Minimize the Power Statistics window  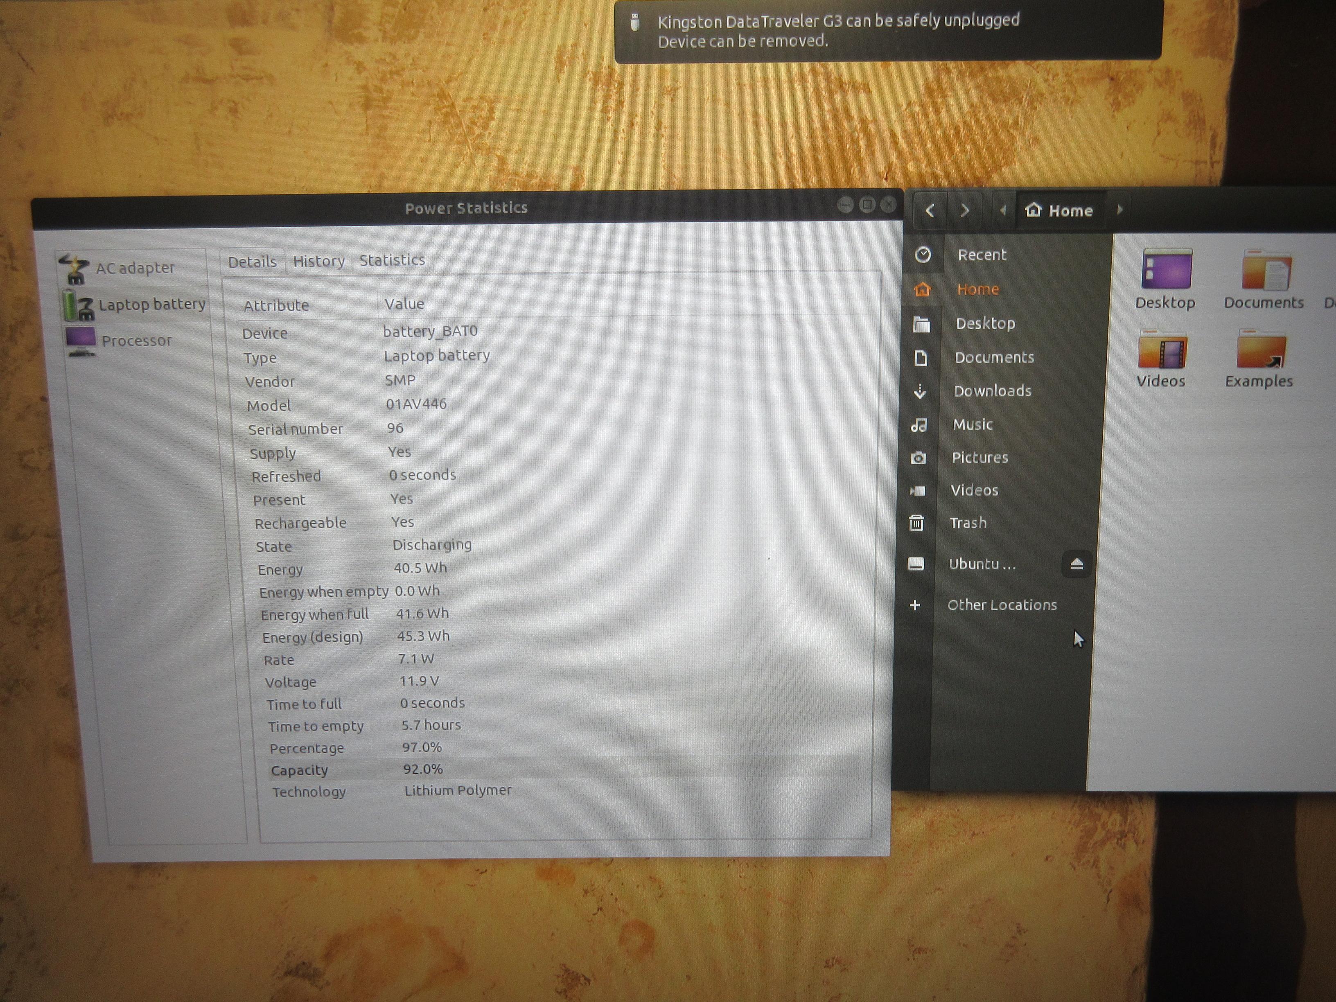click(846, 205)
